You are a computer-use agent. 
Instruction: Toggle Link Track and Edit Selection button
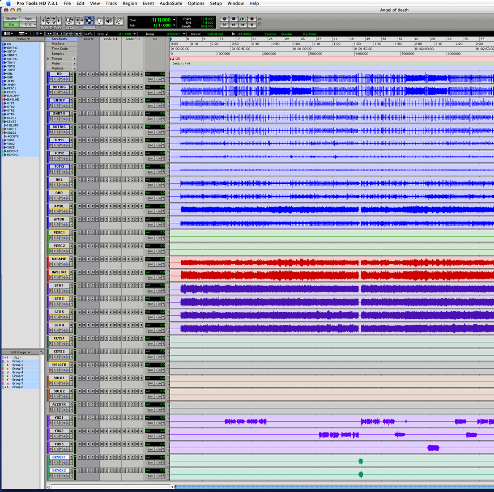[79, 34]
